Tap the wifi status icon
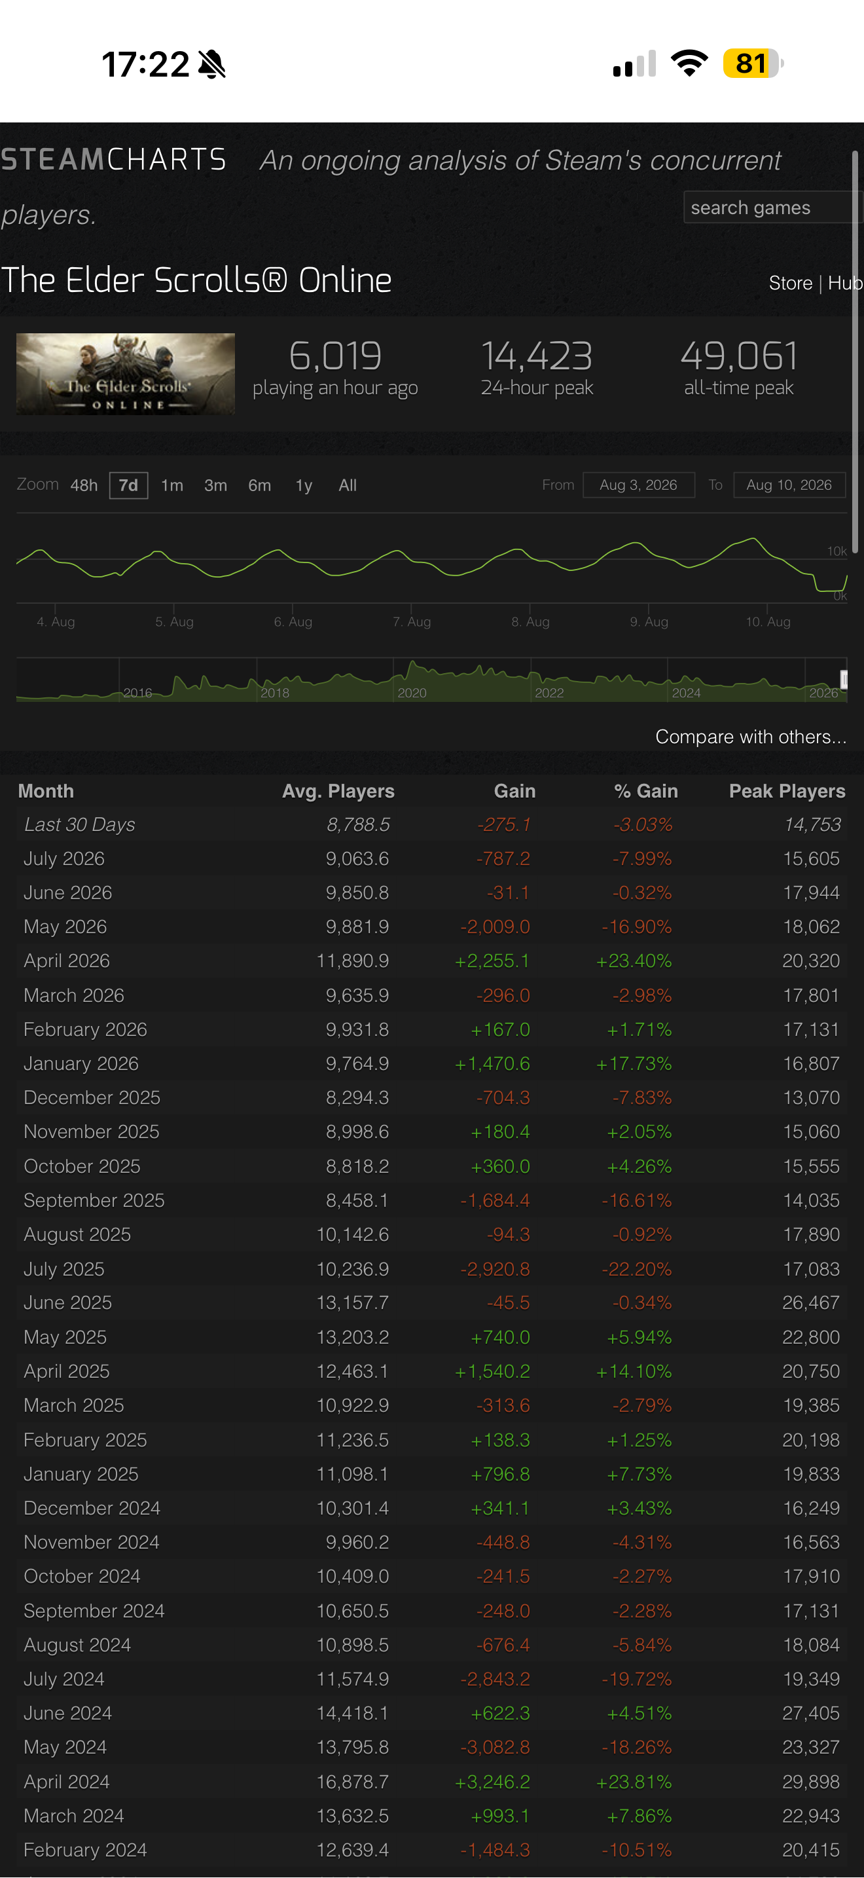 (x=689, y=64)
